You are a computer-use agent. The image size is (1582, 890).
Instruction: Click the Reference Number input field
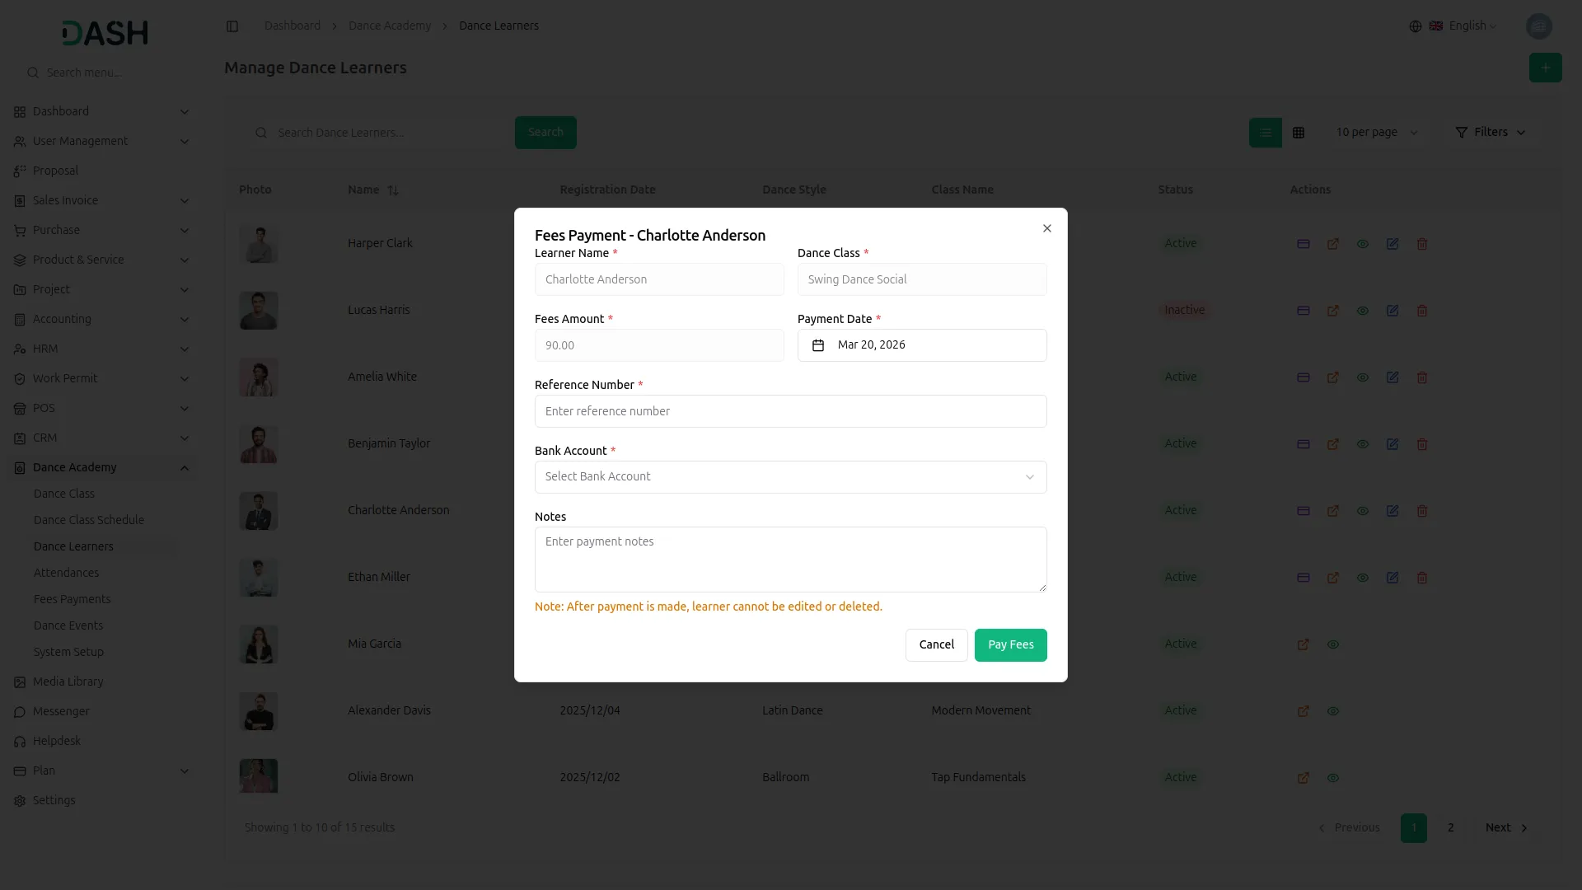[790, 411]
